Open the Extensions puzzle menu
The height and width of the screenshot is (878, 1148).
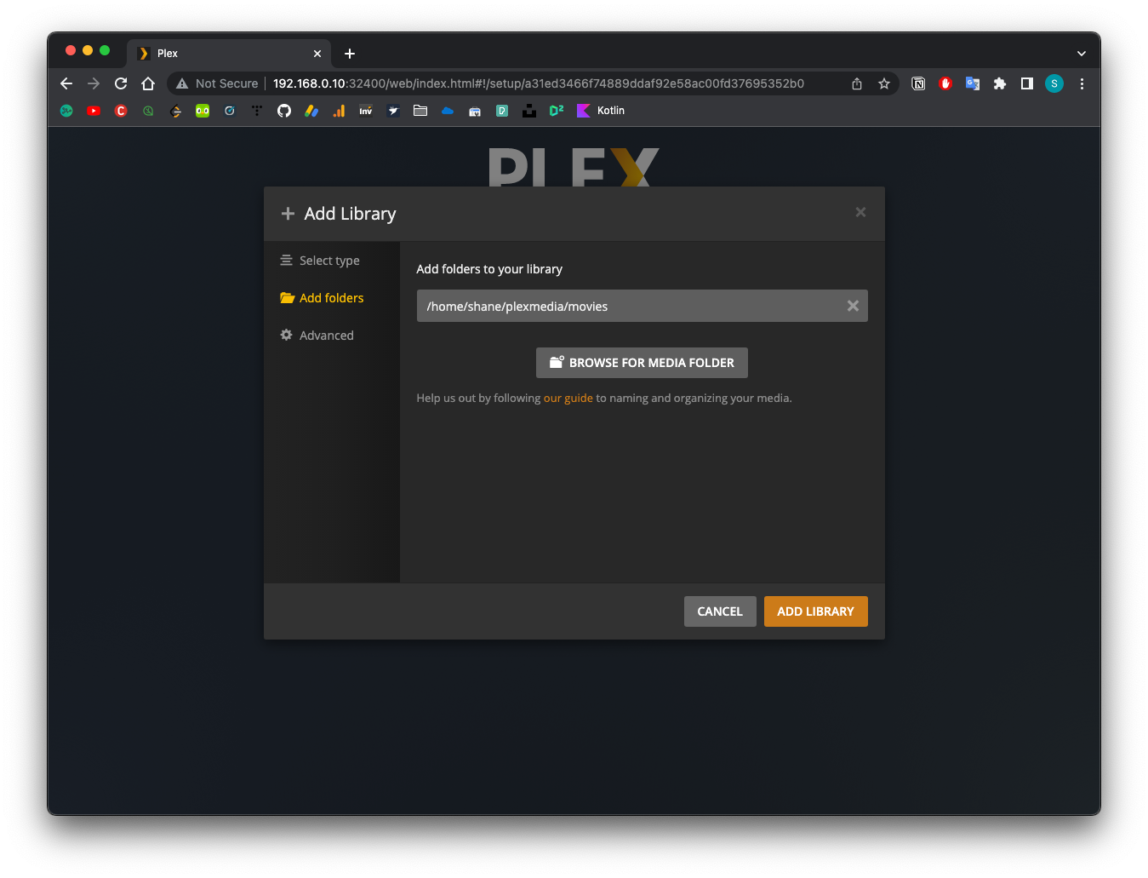click(1000, 83)
